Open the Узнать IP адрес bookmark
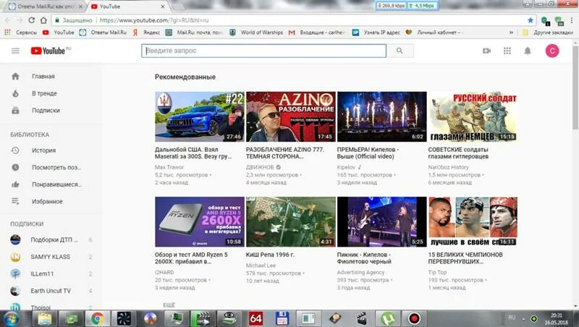This screenshot has width=579, height=327. pos(376,33)
